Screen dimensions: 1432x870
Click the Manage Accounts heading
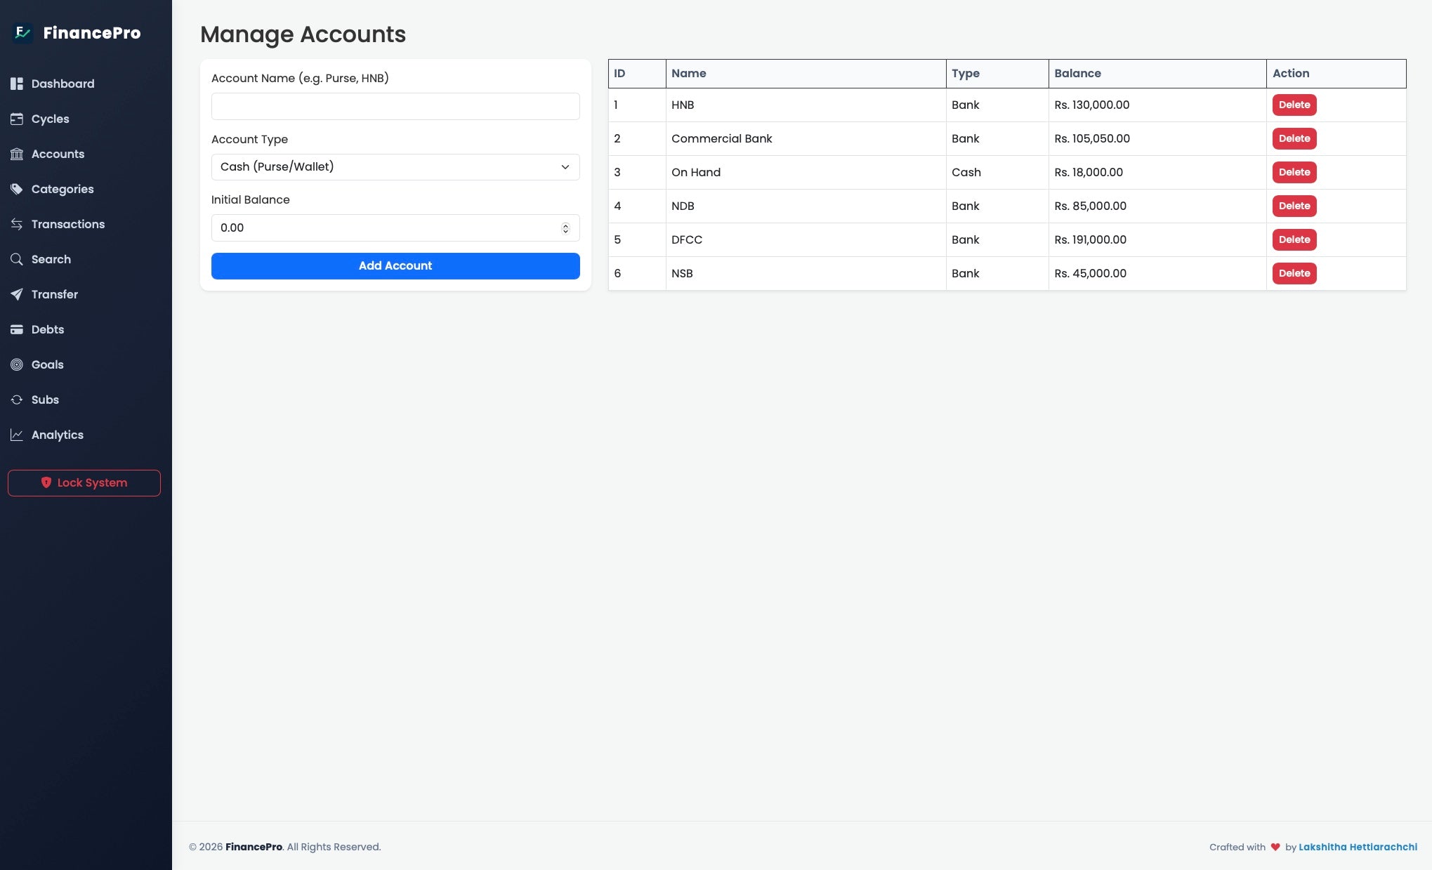303,34
